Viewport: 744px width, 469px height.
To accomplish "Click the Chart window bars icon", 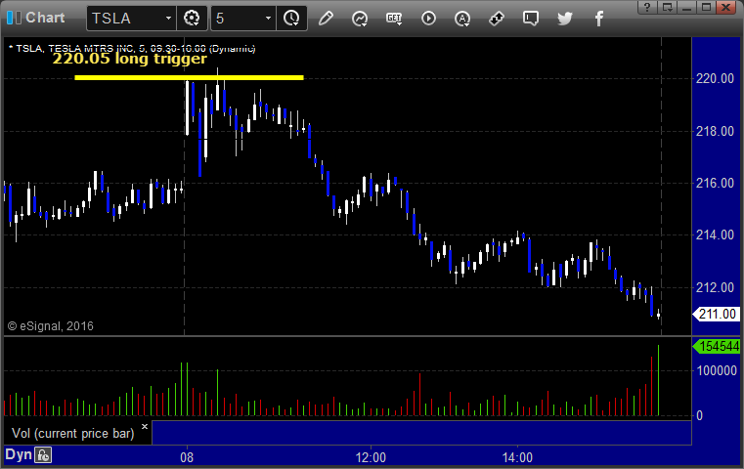I will pos(14,18).
